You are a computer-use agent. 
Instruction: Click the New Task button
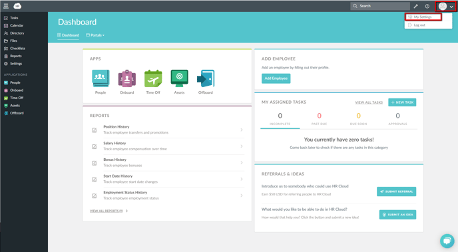[x=402, y=102]
